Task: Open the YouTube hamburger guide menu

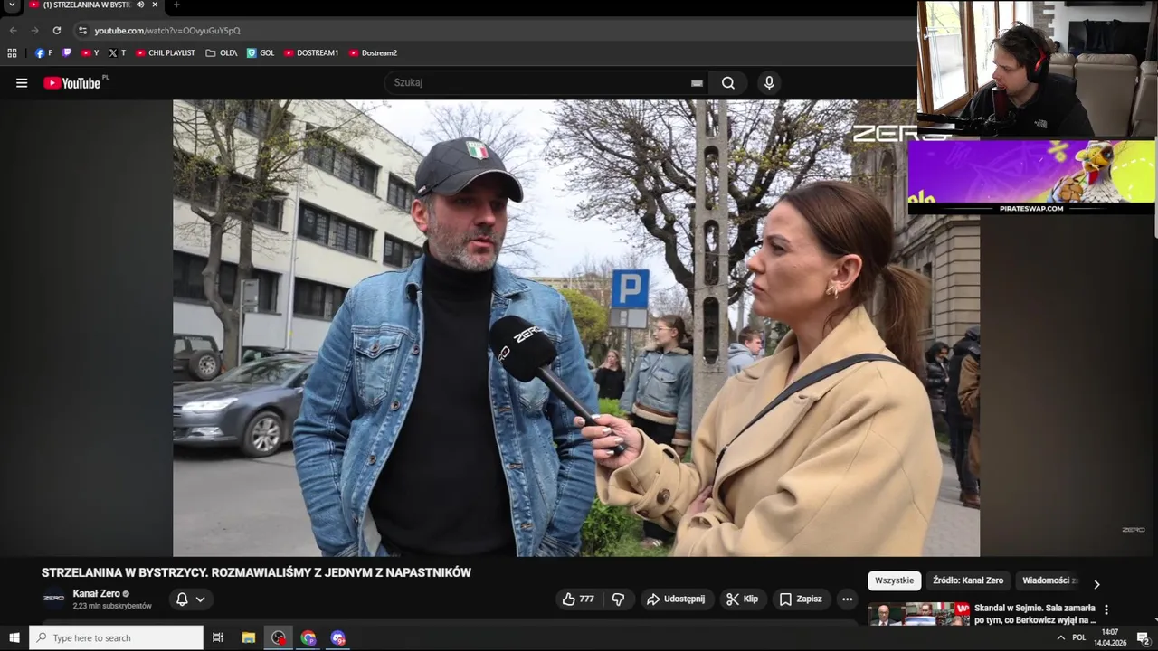Action: point(22,83)
